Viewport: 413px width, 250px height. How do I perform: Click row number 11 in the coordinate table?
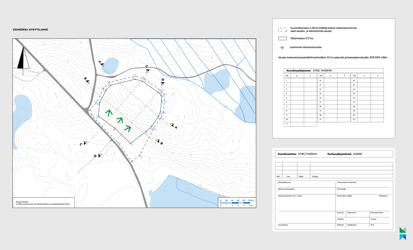point(287,124)
